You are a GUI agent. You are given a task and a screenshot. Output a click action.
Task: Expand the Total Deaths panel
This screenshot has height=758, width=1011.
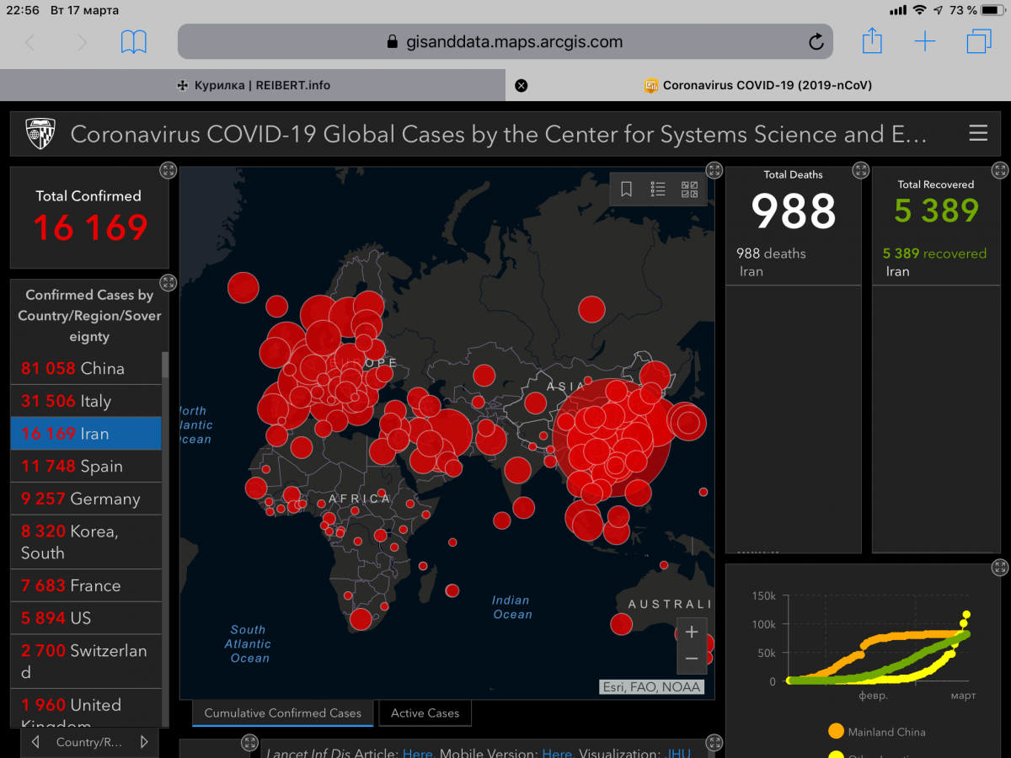click(x=860, y=171)
